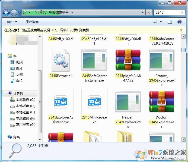
Task: Select 2345MiniPage.exe 热点 icon
Action: click(94, 102)
